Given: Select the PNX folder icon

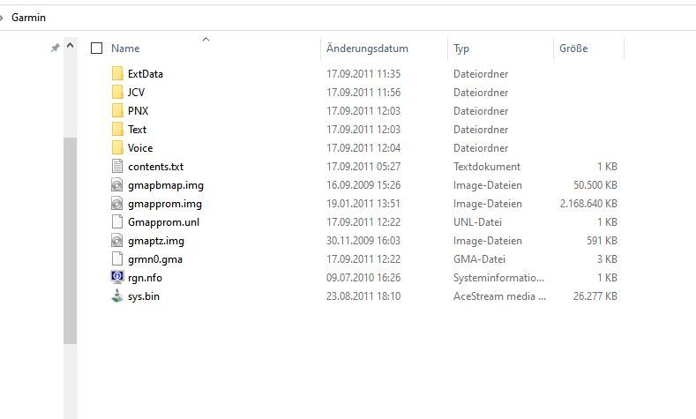Looking at the screenshot, I should pos(117,111).
